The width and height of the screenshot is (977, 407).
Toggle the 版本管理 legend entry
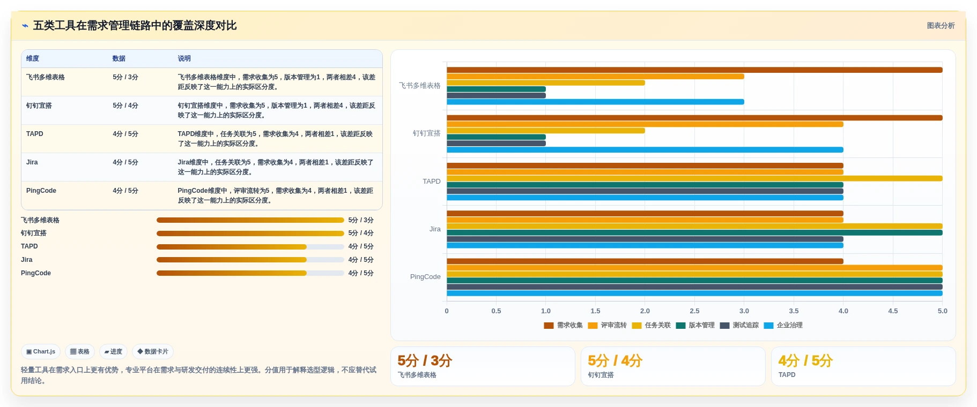pyautogui.click(x=695, y=325)
